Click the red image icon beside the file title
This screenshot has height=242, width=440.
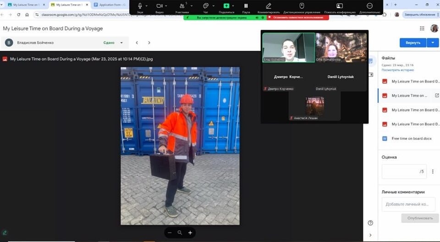5,59
